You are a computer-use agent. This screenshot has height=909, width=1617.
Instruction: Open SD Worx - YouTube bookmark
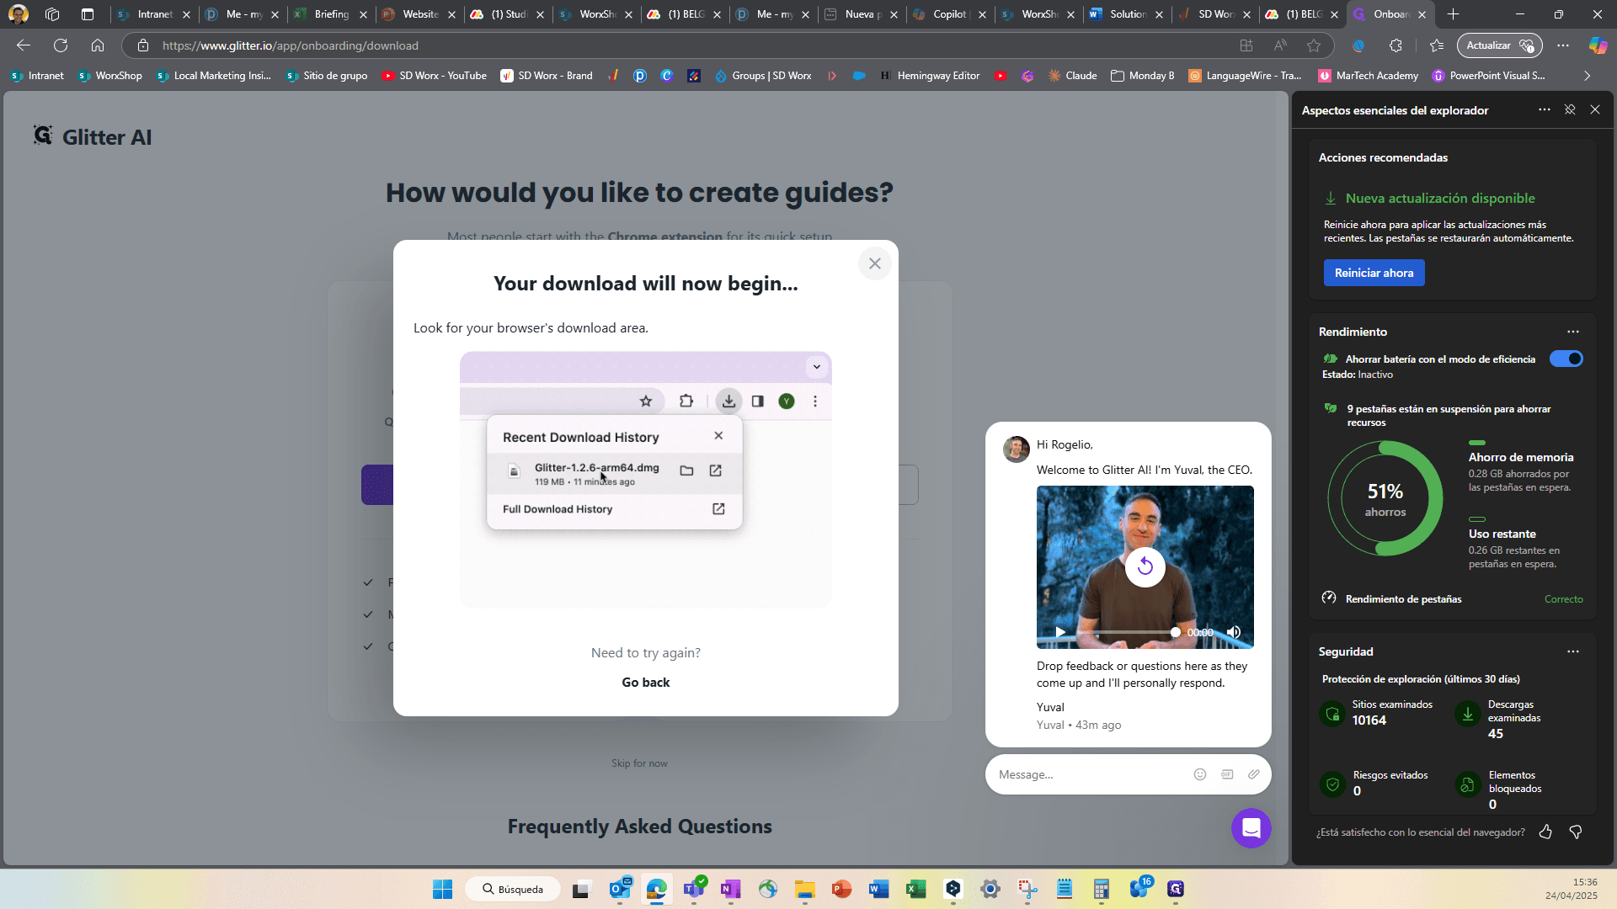click(435, 76)
